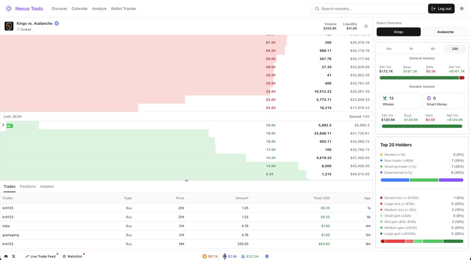The image size is (471, 260).
Task: Click the Amount column header
Action: (242, 198)
